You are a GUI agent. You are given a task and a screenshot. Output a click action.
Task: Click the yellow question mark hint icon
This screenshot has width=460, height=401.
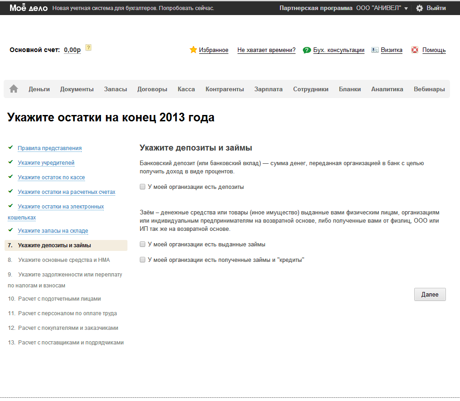pyautogui.click(x=88, y=47)
